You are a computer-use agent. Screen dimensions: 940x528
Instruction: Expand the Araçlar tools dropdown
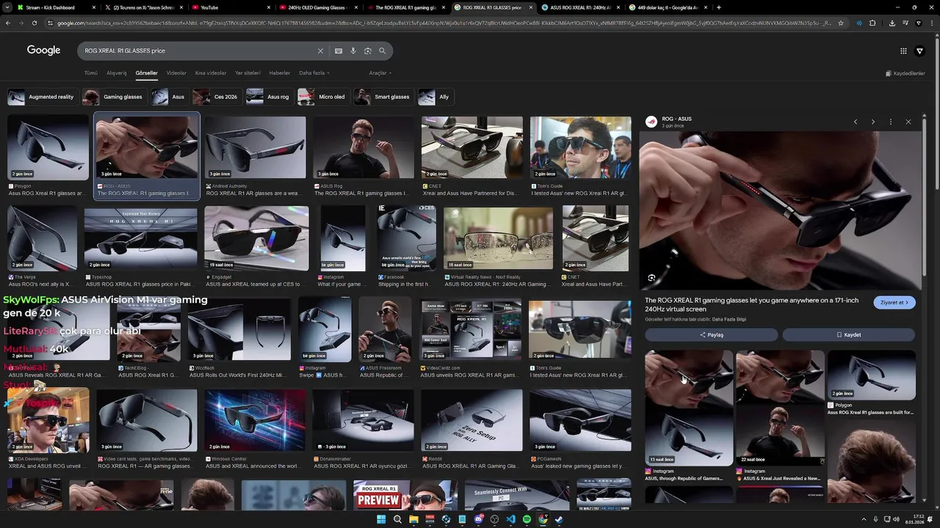380,73
